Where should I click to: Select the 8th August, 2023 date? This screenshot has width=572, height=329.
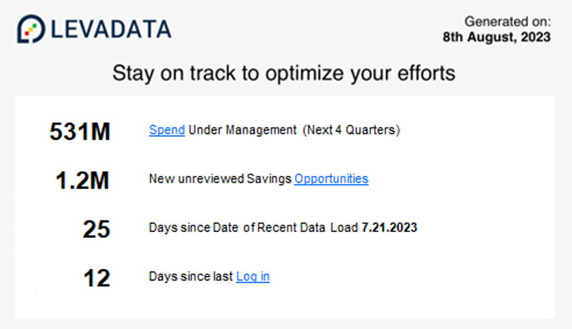(497, 37)
